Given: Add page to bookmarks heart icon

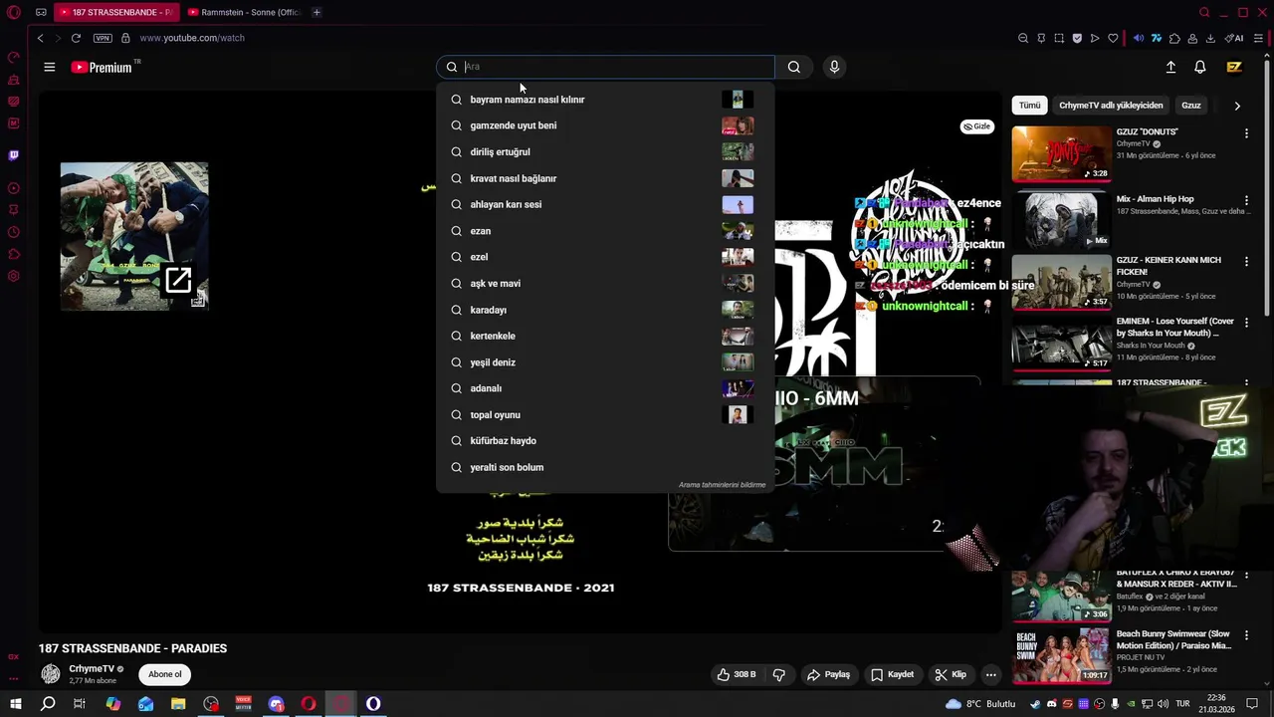Looking at the screenshot, I should (1113, 38).
